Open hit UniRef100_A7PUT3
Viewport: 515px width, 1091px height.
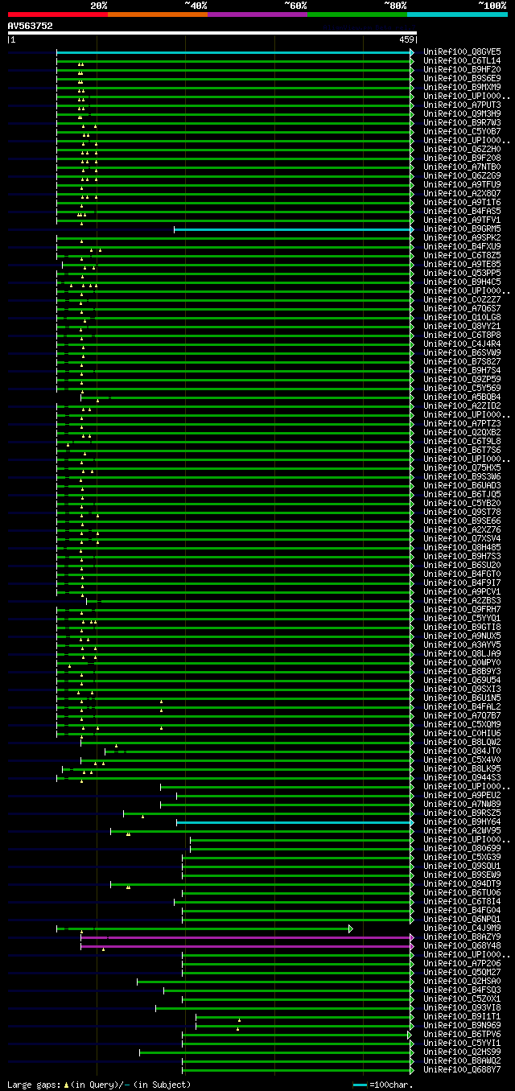click(x=462, y=105)
